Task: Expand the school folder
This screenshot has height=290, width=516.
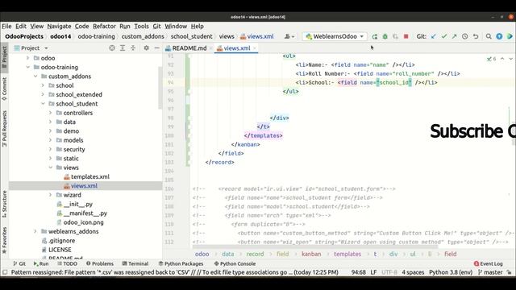Action: (43, 85)
